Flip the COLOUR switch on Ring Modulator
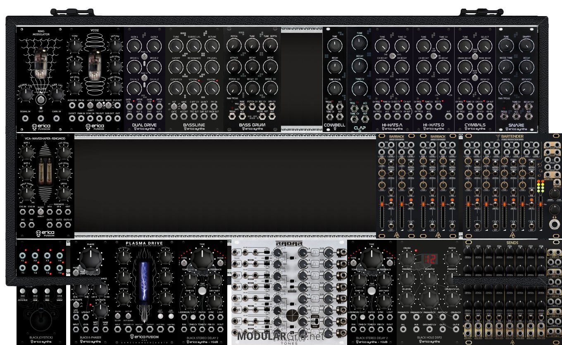562x345 pixels. tap(41, 99)
